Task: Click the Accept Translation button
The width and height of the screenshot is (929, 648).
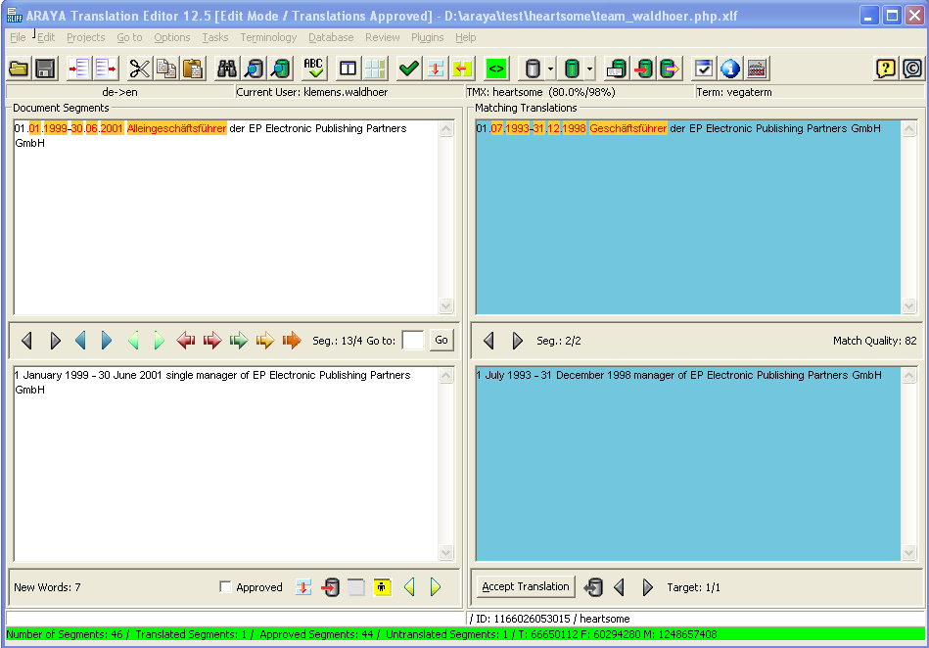Action: click(526, 586)
